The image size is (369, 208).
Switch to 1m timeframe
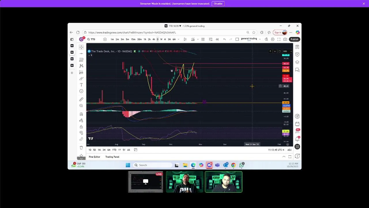[112, 39]
